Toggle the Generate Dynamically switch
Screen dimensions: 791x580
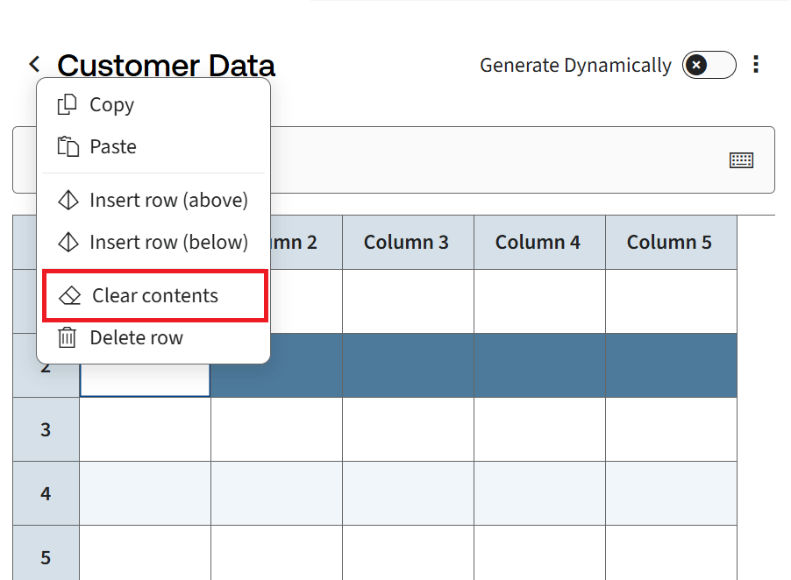click(x=709, y=65)
